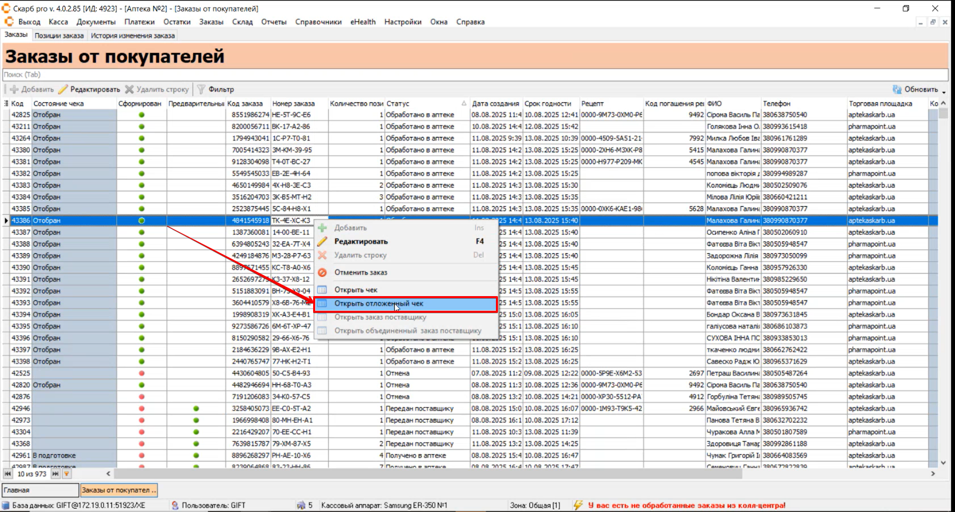955x512 pixels.
Task: Switch to the 'Позиции заказа' tab
Action: (59, 35)
